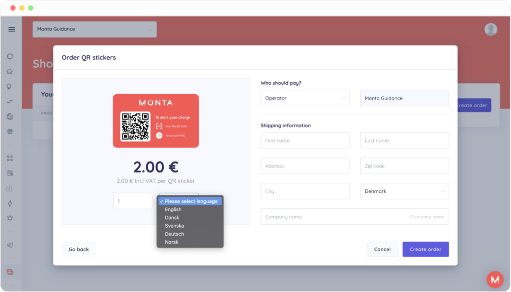
Task: Open the hamburger menu in sidebar
Action: (x=11, y=29)
